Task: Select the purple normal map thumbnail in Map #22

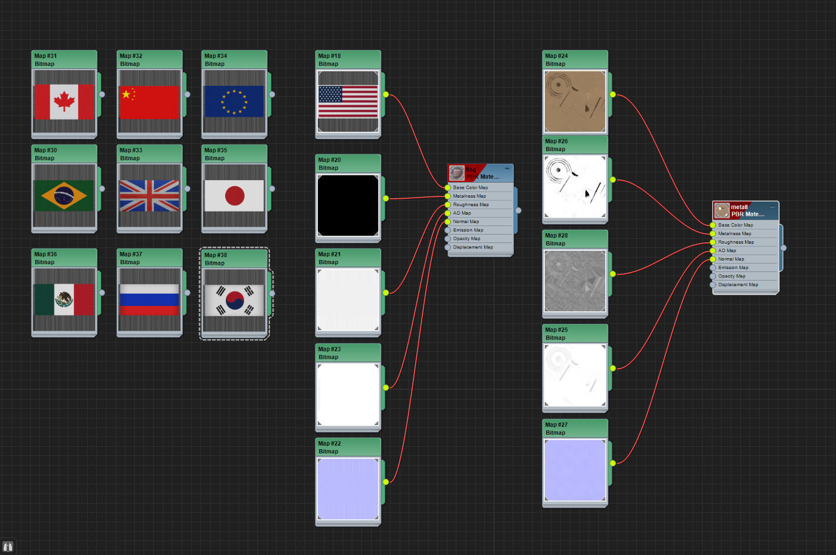Action: click(348, 489)
